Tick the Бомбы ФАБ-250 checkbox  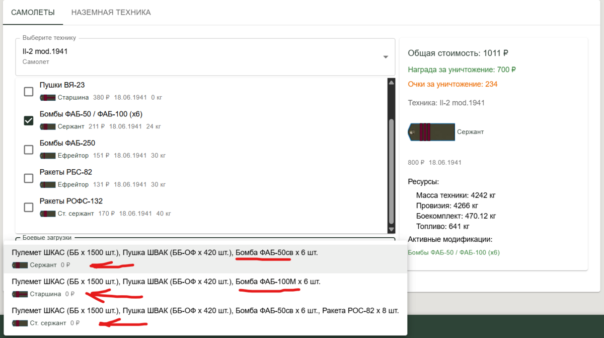coord(29,150)
